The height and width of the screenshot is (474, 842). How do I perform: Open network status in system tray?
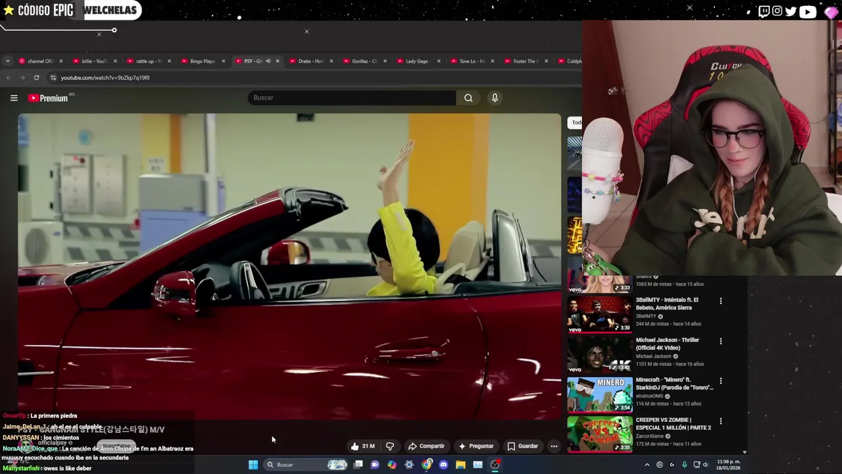(x=697, y=465)
